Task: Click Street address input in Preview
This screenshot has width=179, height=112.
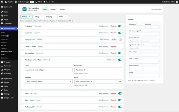Action: 144,41
